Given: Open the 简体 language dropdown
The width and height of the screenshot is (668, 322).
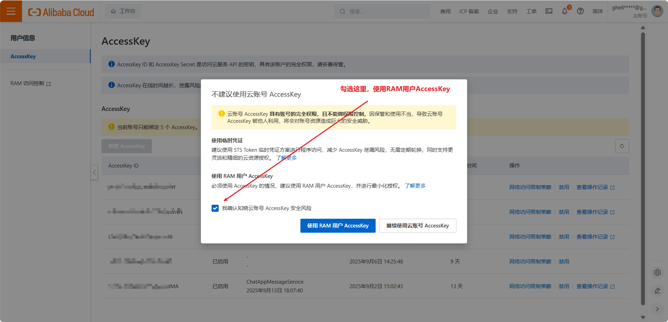Looking at the screenshot, I should pos(597,11).
